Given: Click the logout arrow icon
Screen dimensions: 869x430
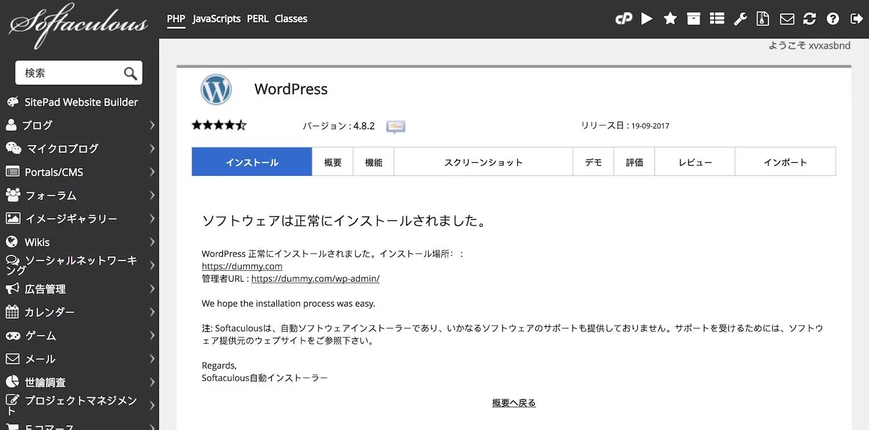Looking at the screenshot, I should tap(856, 19).
